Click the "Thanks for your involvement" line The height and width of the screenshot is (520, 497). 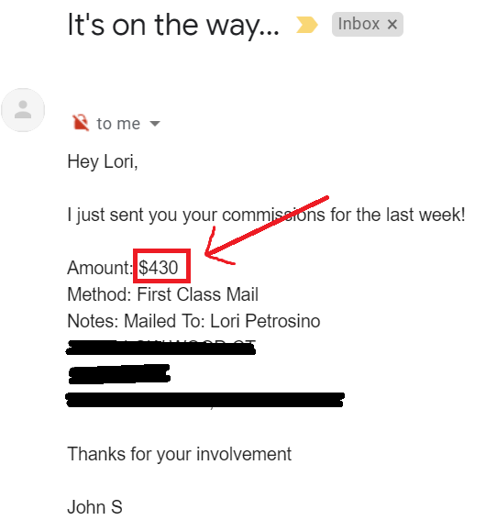(x=180, y=454)
